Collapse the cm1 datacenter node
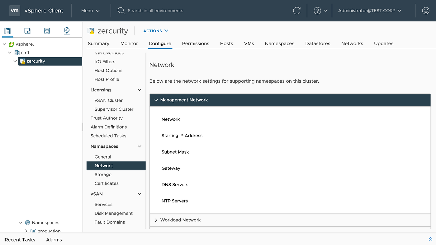This screenshot has height=245, width=436. (10, 53)
